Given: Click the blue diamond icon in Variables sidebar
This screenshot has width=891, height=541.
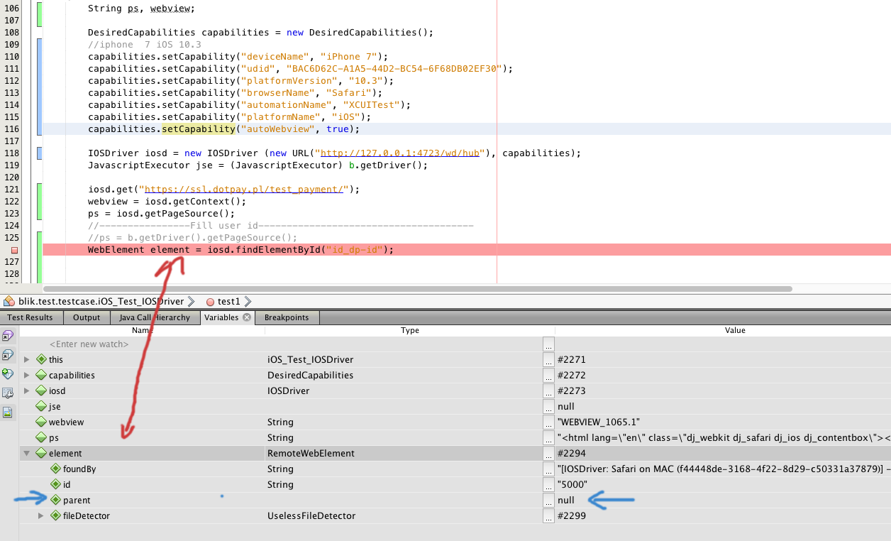Looking at the screenshot, I should [8, 354].
